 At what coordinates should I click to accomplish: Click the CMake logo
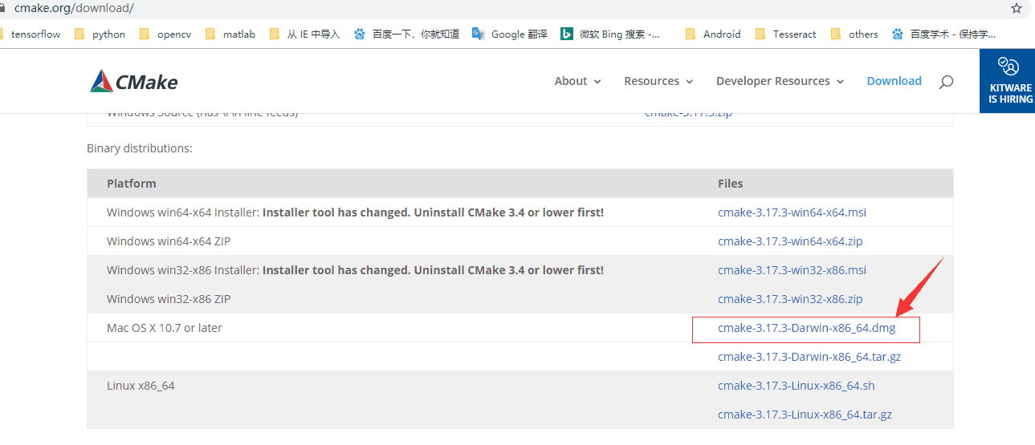tap(134, 81)
